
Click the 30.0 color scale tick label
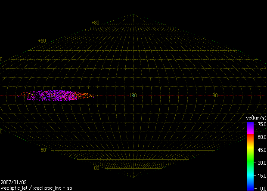point(261,163)
